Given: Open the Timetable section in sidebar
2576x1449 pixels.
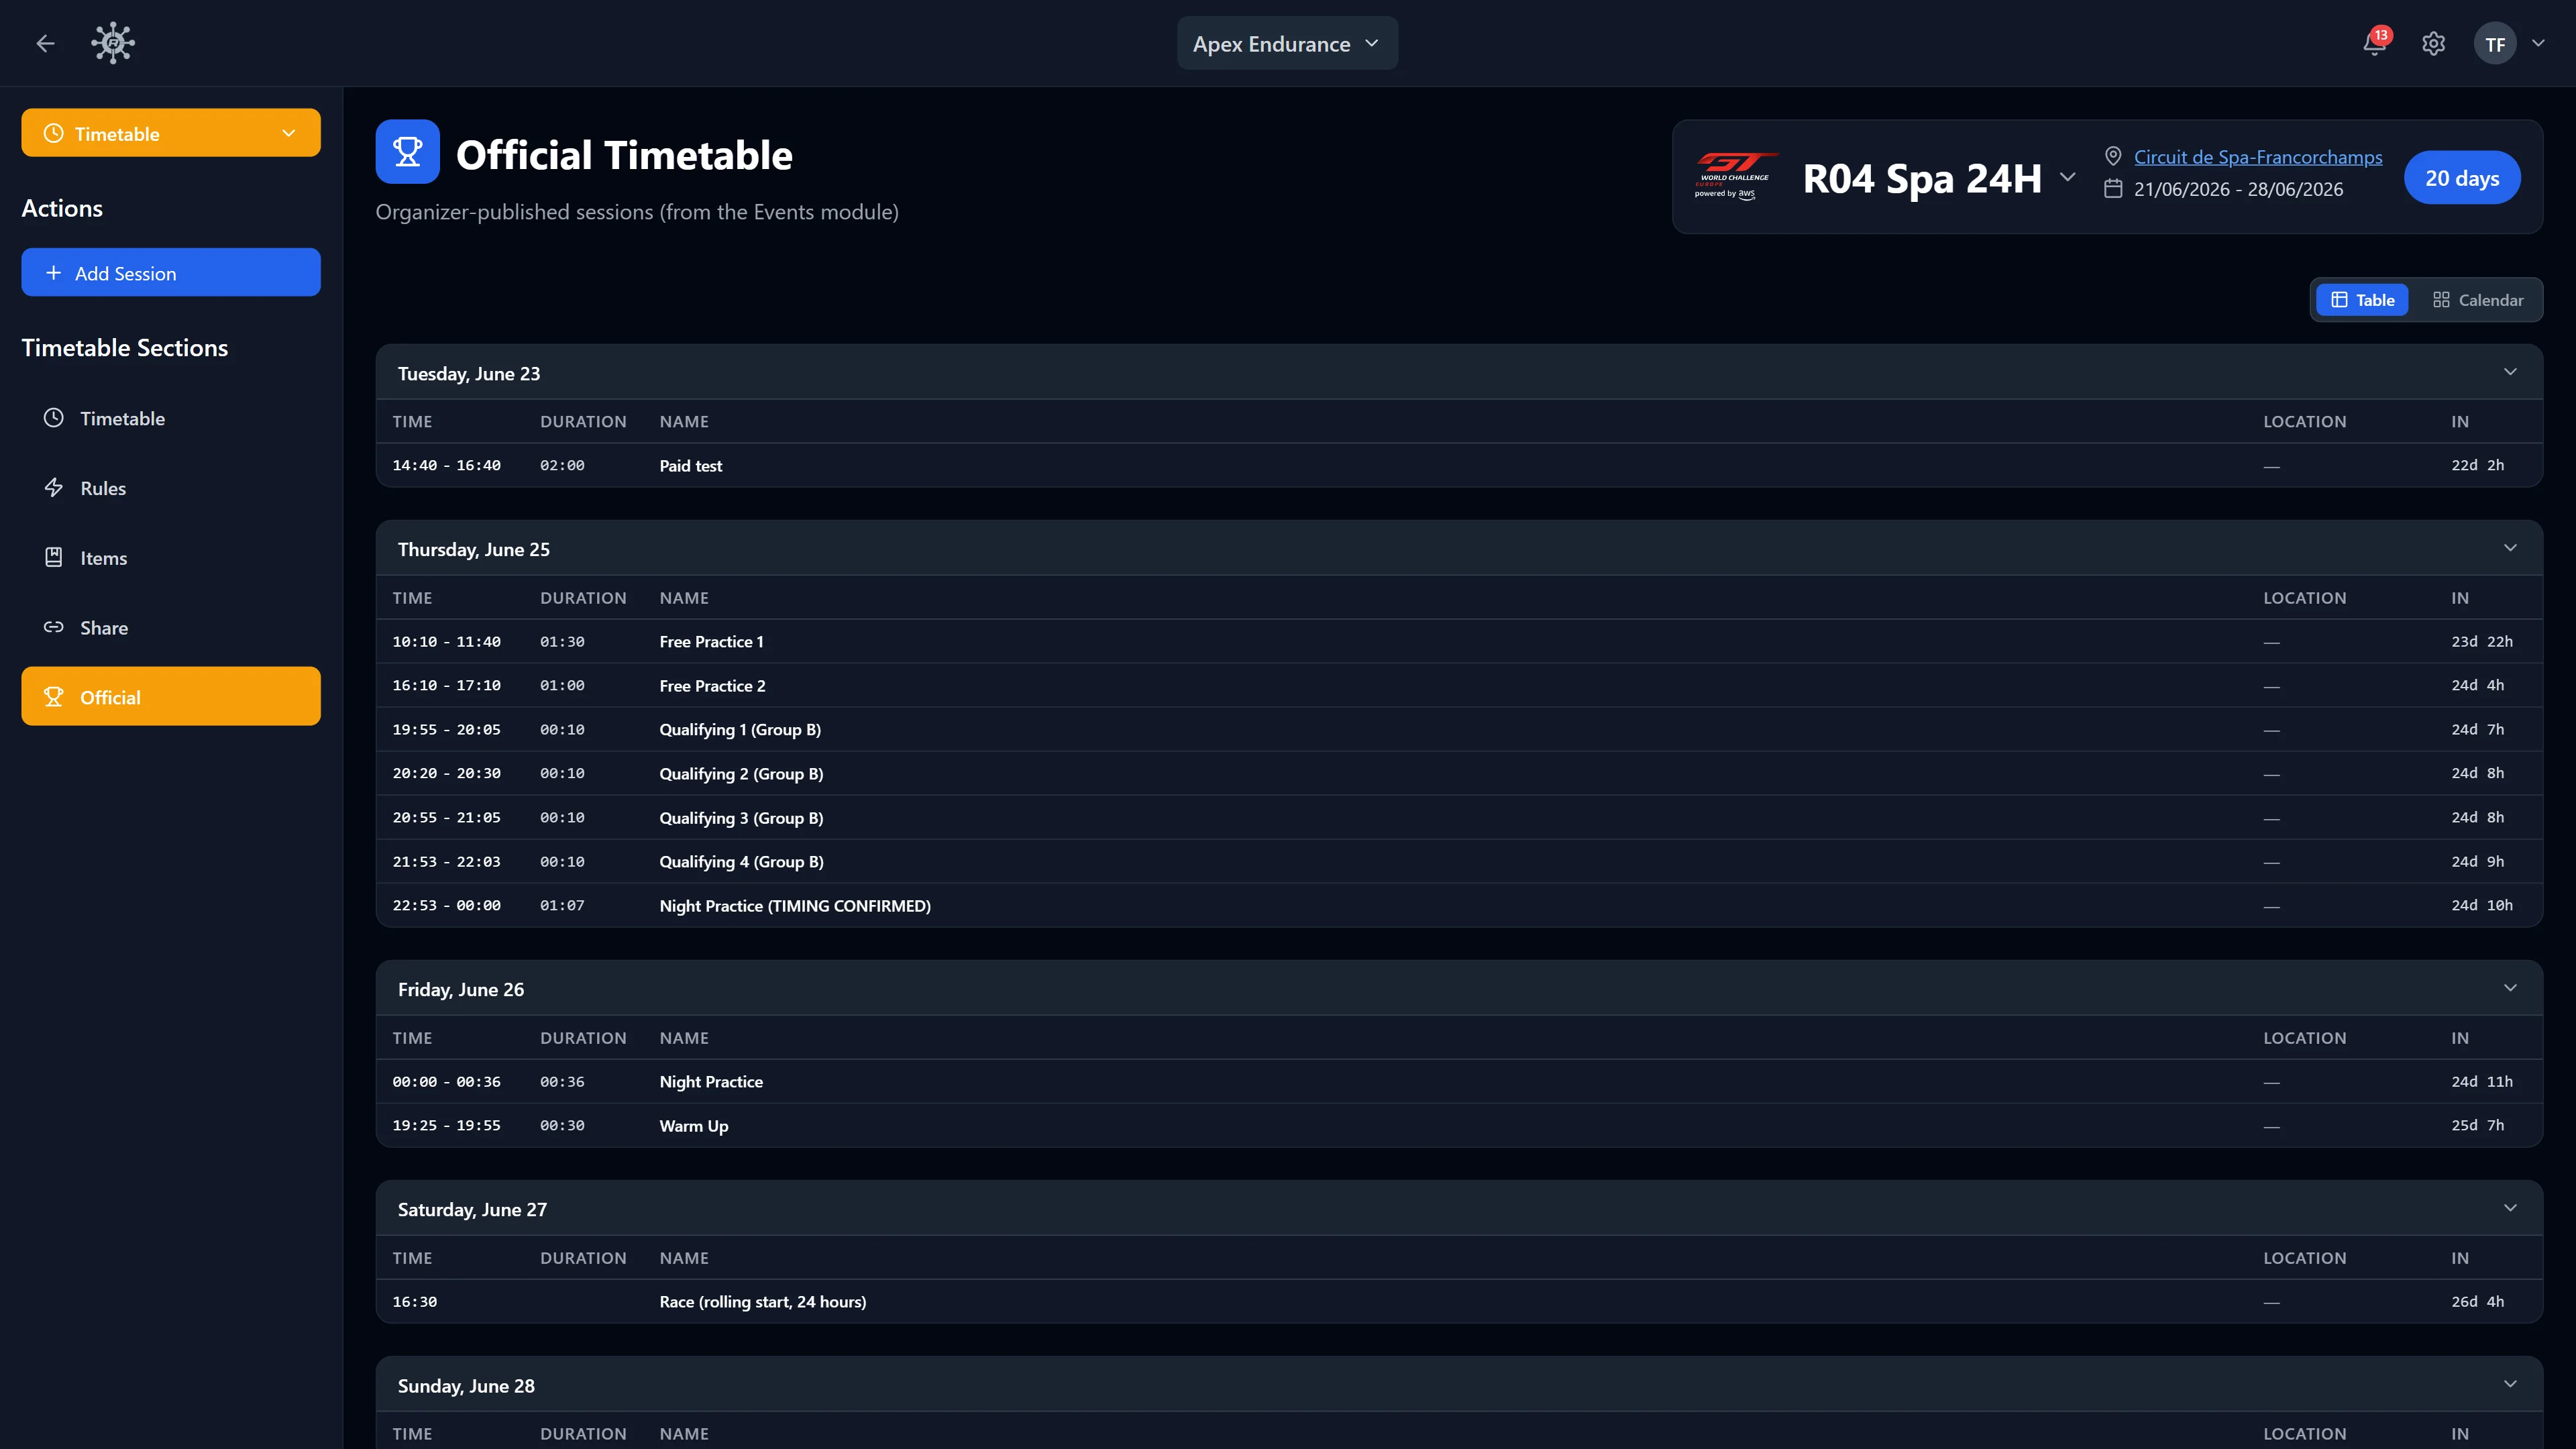Looking at the screenshot, I should 171,418.
